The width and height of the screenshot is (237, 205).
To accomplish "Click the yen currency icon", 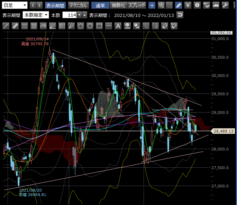I will [x=188, y=5].
